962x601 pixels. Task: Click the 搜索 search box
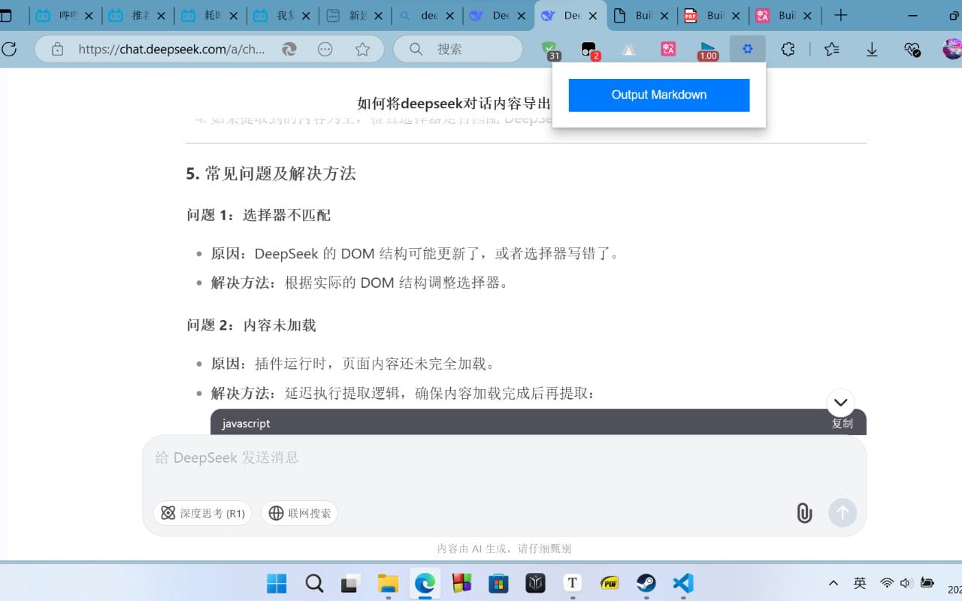[x=458, y=50]
